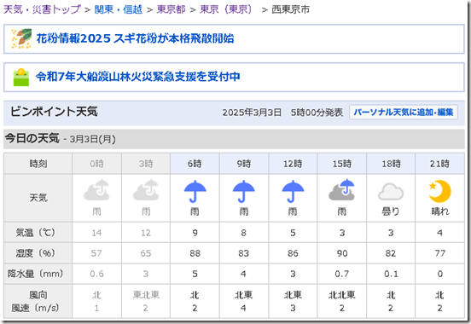The width and height of the screenshot is (471, 324).
Task: Click the precipitation value 0.7
Action: tap(342, 274)
